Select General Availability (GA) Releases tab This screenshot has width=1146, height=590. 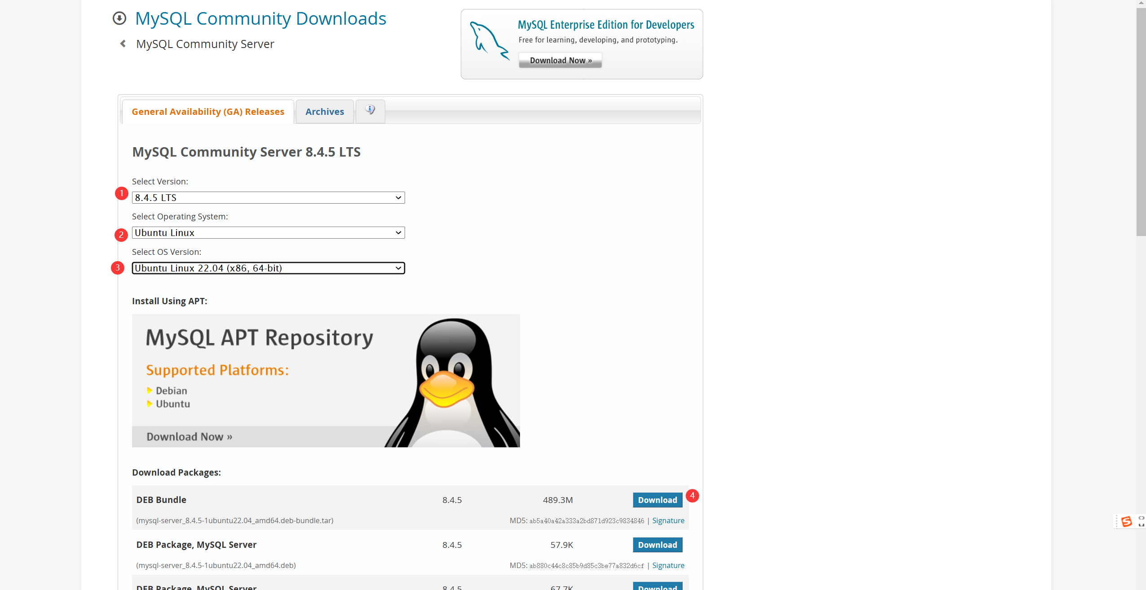[x=208, y=112]
